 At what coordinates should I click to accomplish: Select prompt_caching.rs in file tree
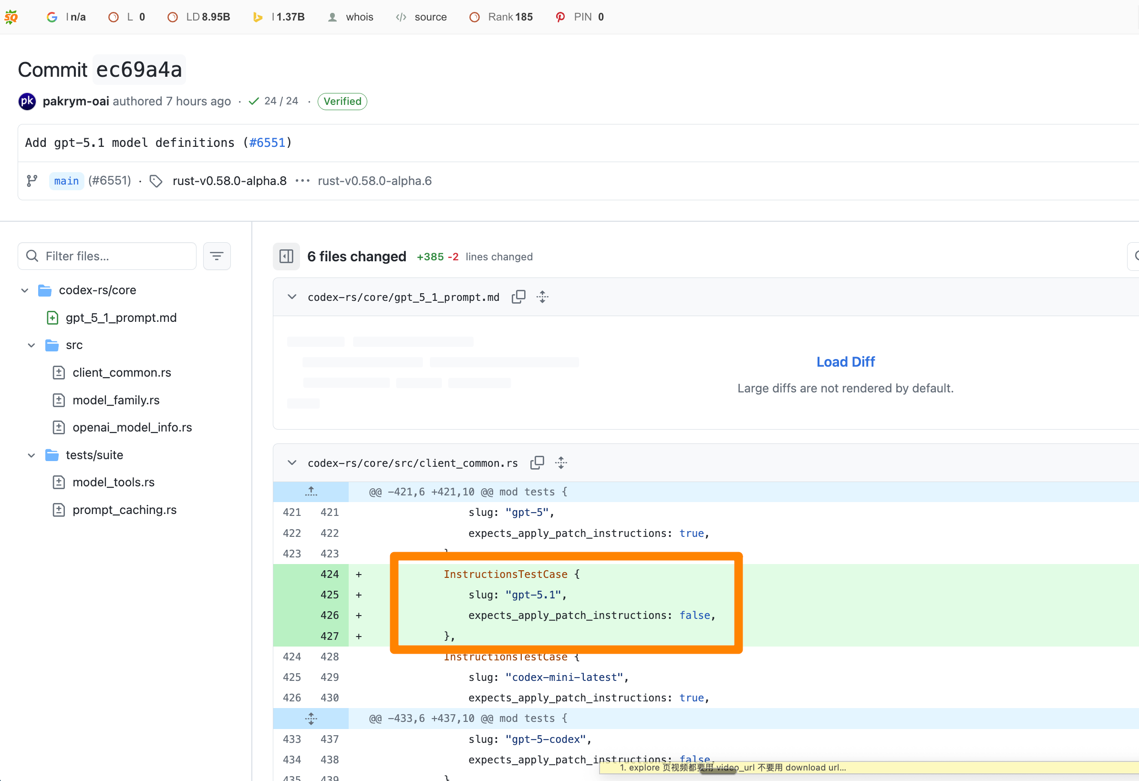124,510
